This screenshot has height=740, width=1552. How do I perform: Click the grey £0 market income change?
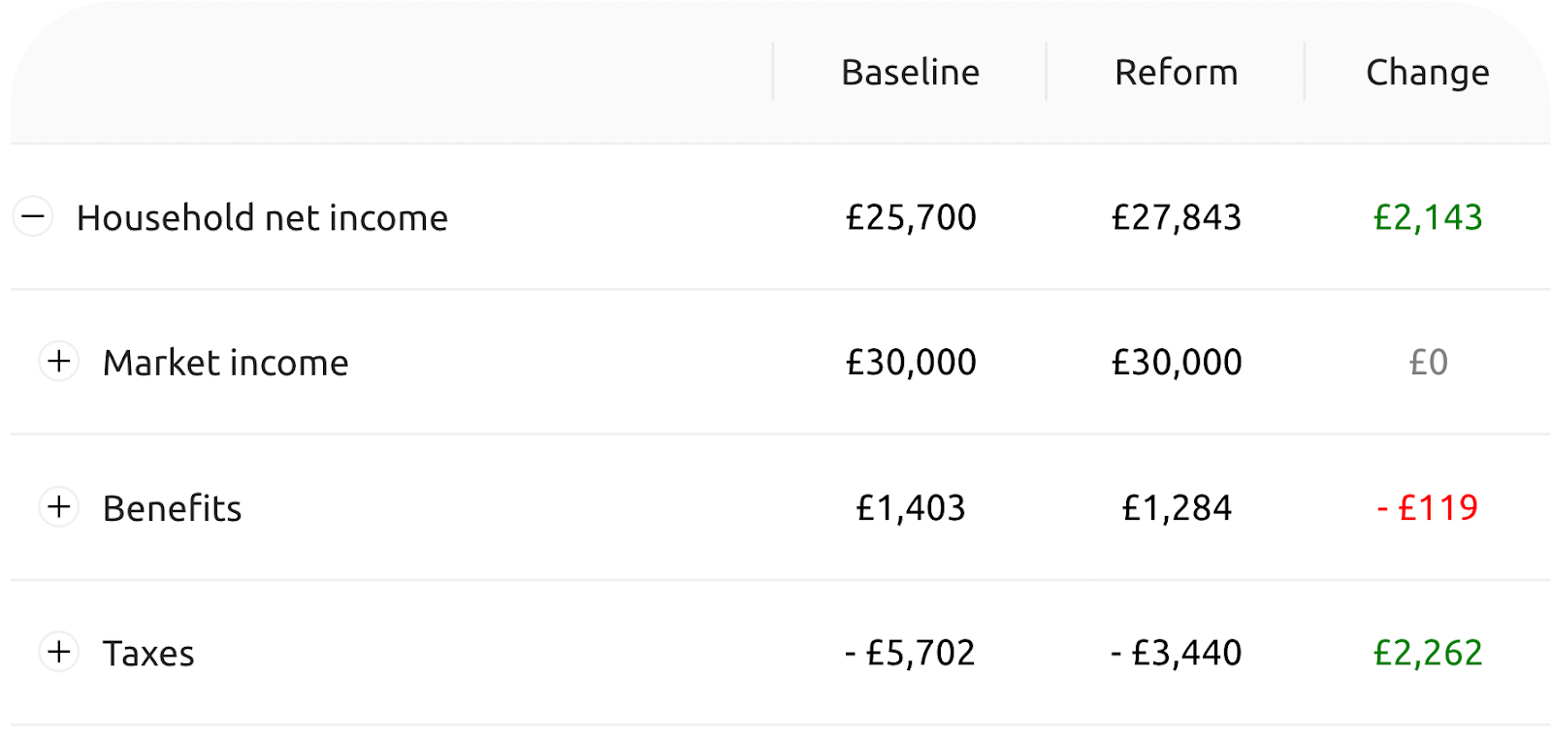[1428, 363]
